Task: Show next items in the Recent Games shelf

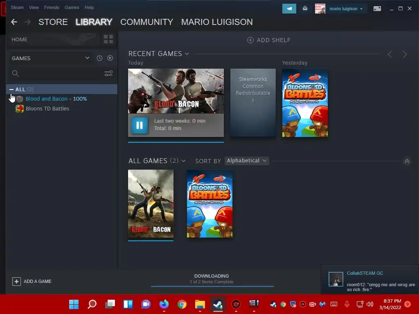Action: 405,54
